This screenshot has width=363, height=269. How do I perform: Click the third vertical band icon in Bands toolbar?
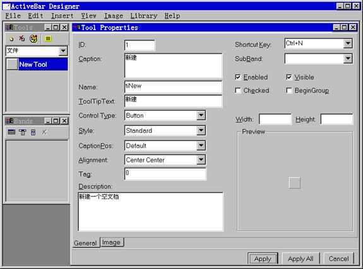click(x=33, y=132)
